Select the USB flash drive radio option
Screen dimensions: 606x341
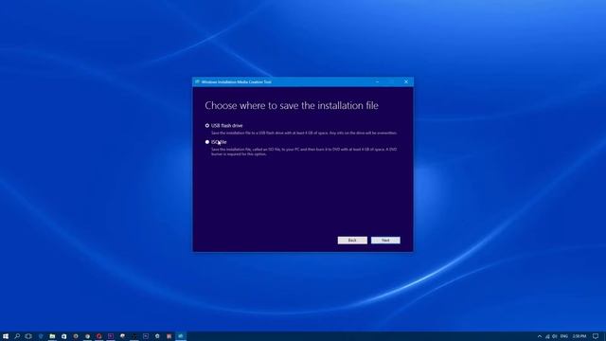pos(207,126)
